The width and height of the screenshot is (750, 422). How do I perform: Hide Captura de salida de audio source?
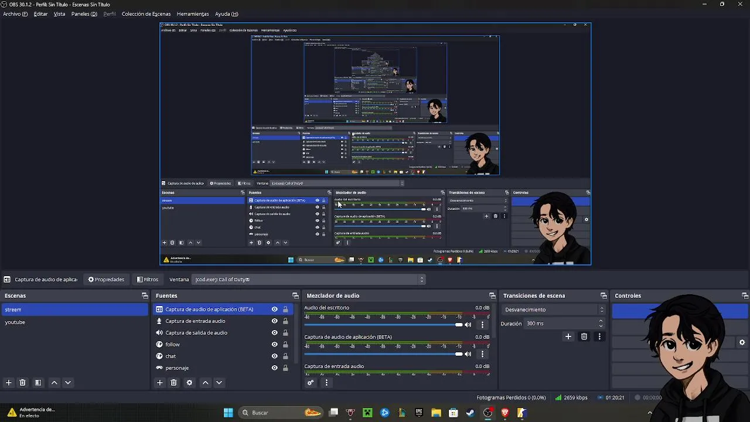(274, 333)
